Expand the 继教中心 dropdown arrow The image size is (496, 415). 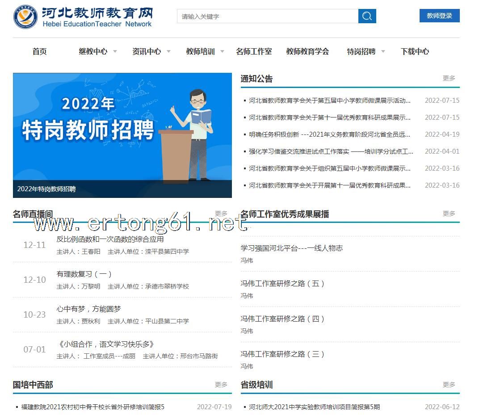click(115, 51)
